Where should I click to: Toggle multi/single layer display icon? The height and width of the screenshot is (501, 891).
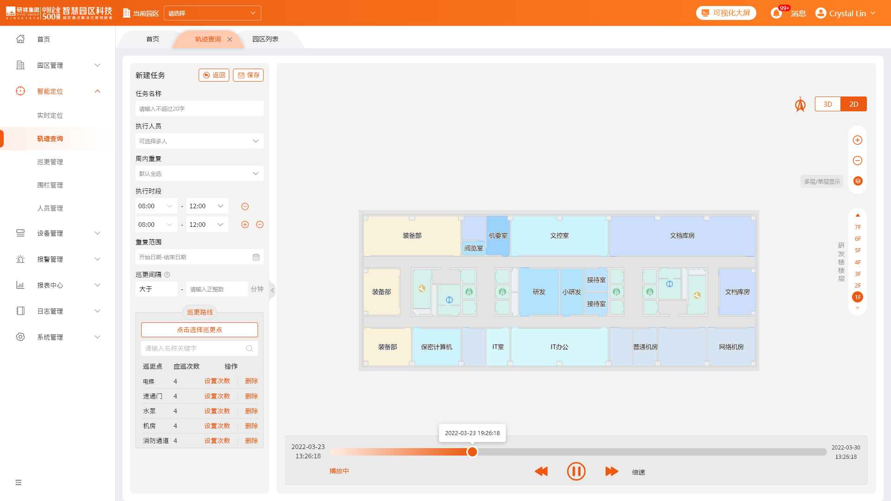point(858,181)
